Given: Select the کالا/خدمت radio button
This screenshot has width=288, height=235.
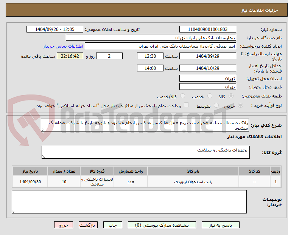Looking at the screenshot, I should coord(182,96).
